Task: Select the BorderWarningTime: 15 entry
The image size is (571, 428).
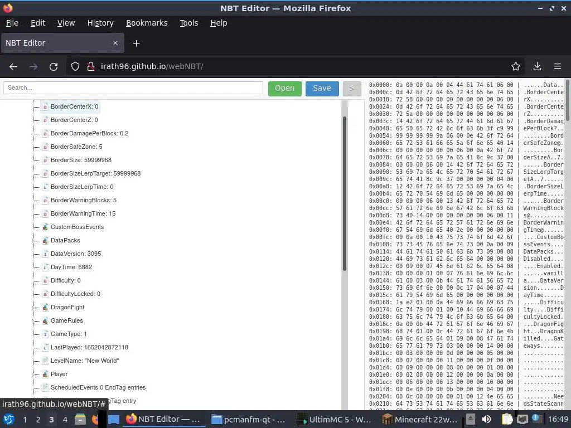Action: (x=83, y=213)
